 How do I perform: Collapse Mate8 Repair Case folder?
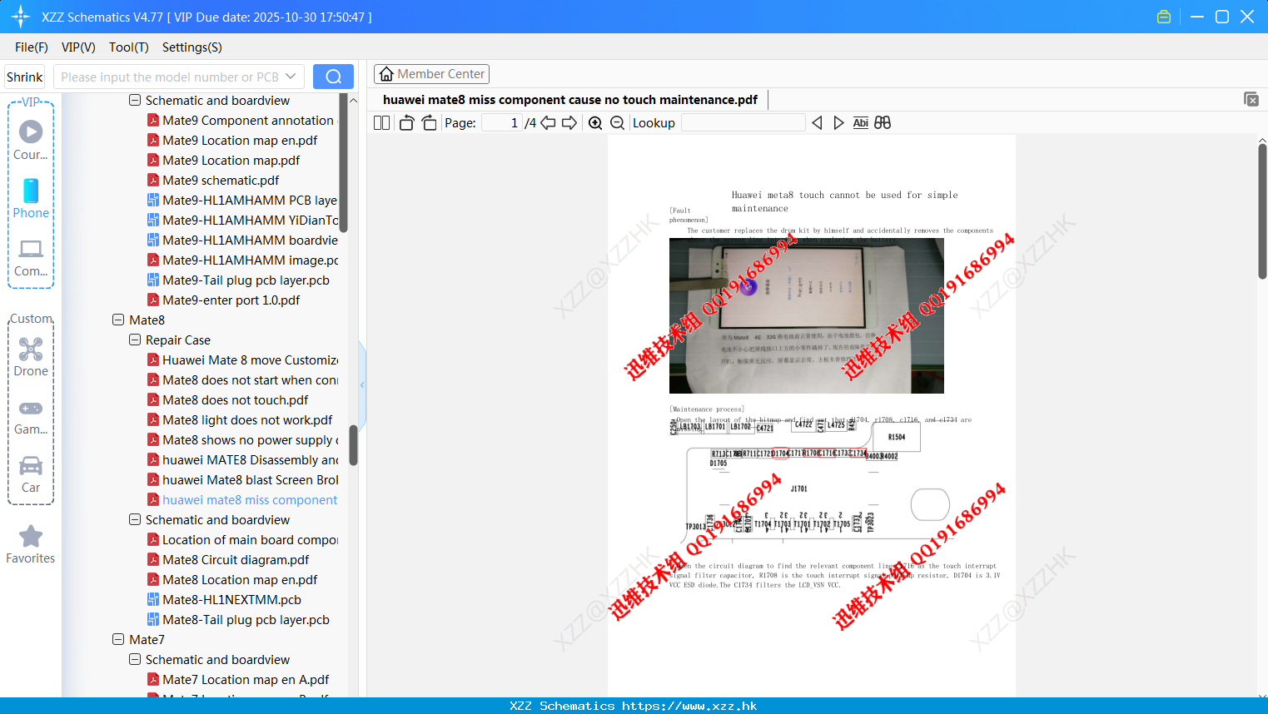coord(135,340)
